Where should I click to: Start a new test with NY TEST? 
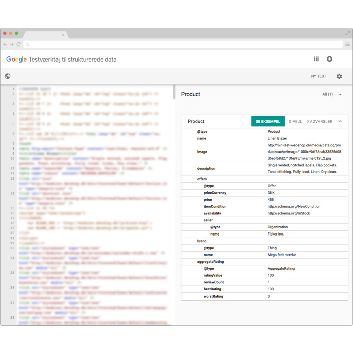[318, 76]
